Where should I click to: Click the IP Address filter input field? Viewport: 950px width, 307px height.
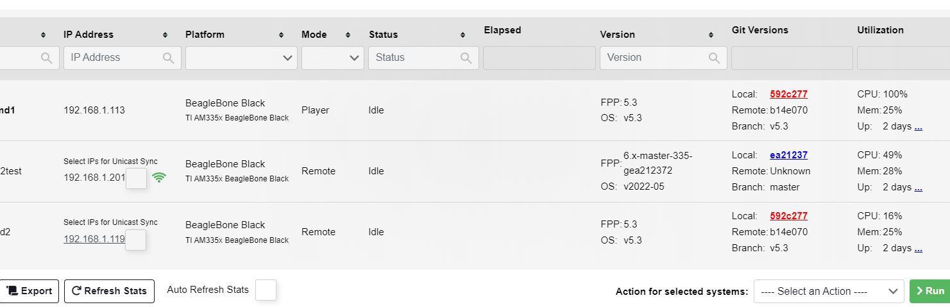coord(112,58)
